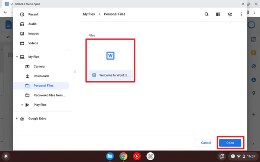Expand the Play files tree arrow
Viewport: 260px width, 162px height.
click(22, 105)
